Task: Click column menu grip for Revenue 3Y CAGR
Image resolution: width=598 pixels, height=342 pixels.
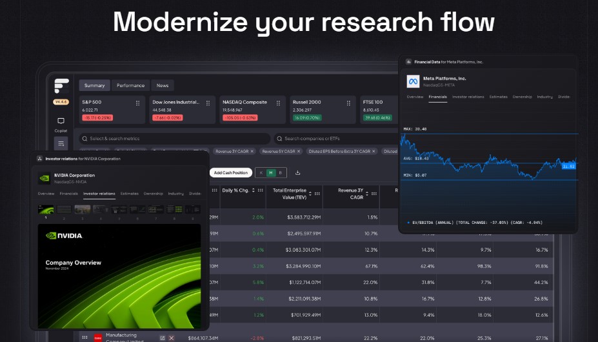Action: 374,194
